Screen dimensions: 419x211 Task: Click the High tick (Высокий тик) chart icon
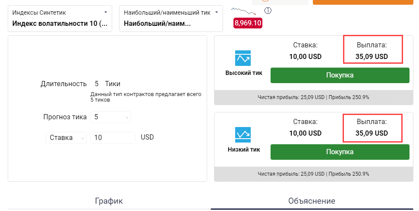(243, 59)
